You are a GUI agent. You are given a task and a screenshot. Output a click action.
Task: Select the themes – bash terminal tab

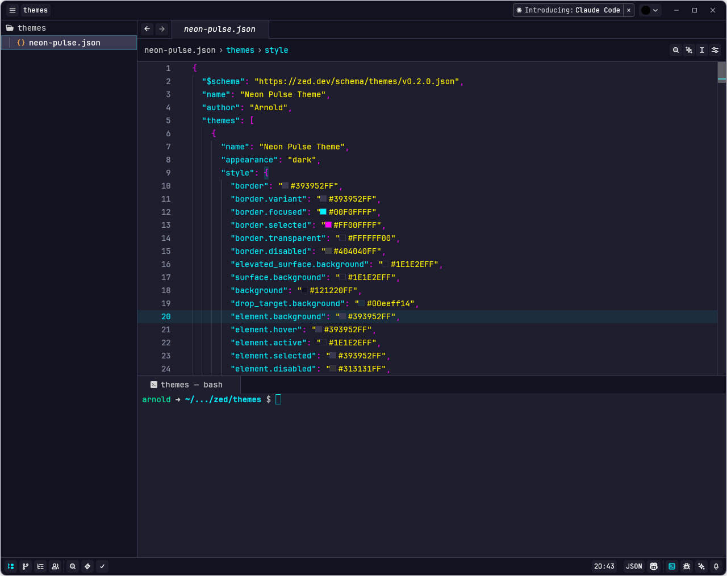(x=189, y=385)
